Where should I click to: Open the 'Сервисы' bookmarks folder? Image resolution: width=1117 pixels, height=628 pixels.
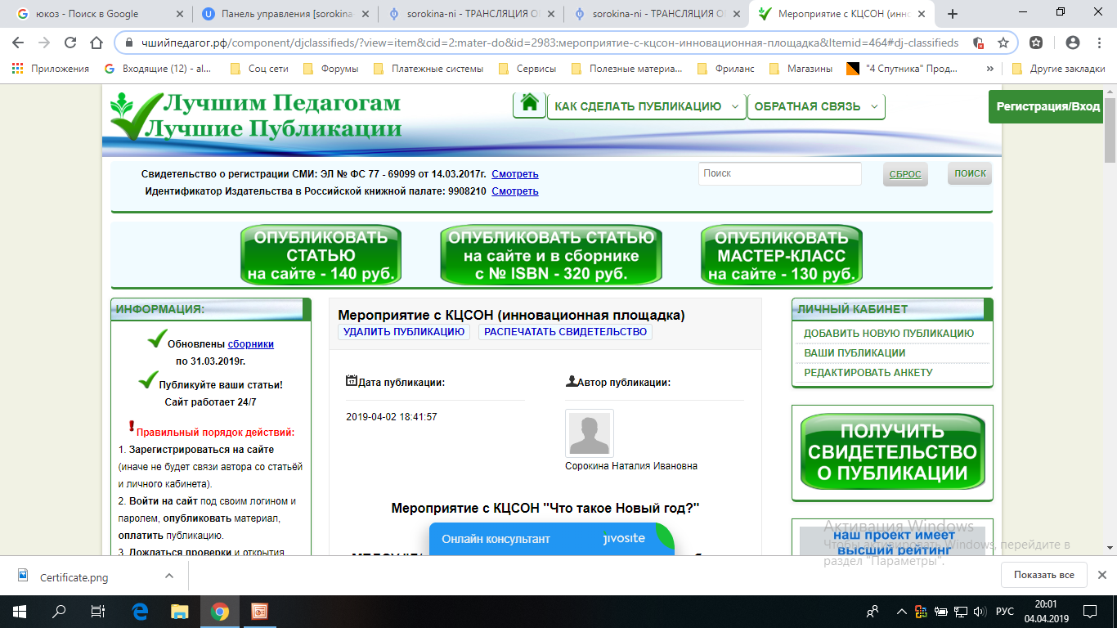tap(527, 69)
